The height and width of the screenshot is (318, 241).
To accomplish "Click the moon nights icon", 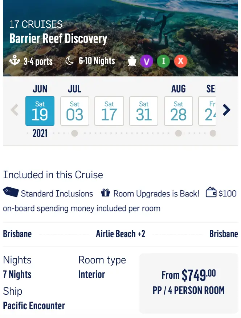I will coord(69,61).
